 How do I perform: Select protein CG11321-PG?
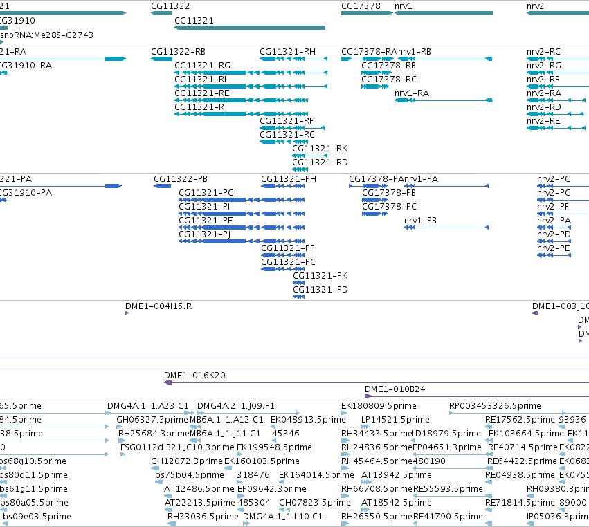pos(206,193)
